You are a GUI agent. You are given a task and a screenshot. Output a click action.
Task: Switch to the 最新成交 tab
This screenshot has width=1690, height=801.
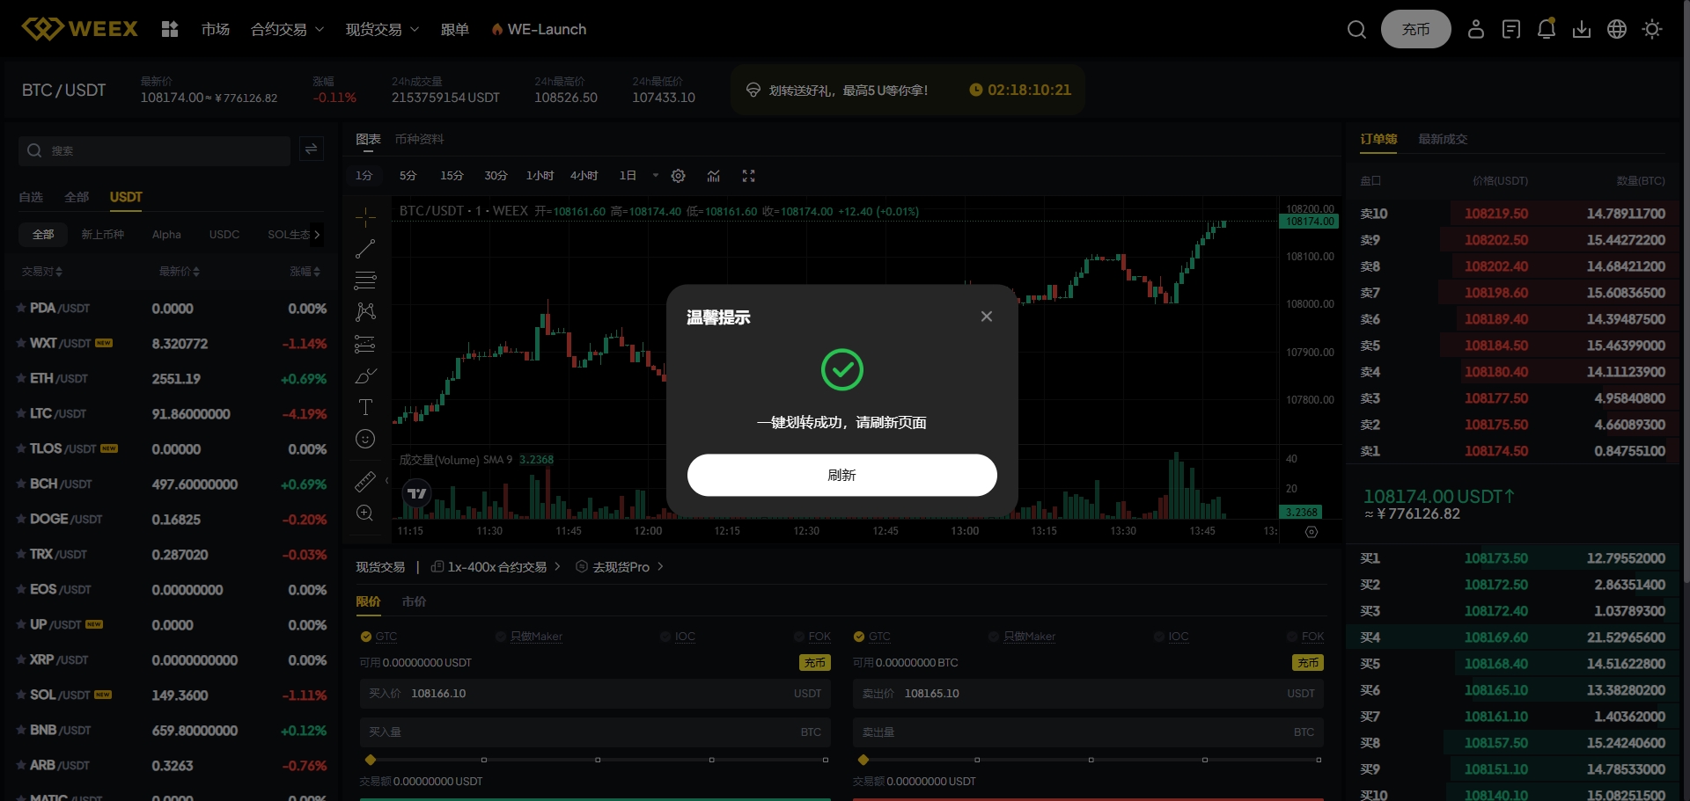coord(1442,139)
